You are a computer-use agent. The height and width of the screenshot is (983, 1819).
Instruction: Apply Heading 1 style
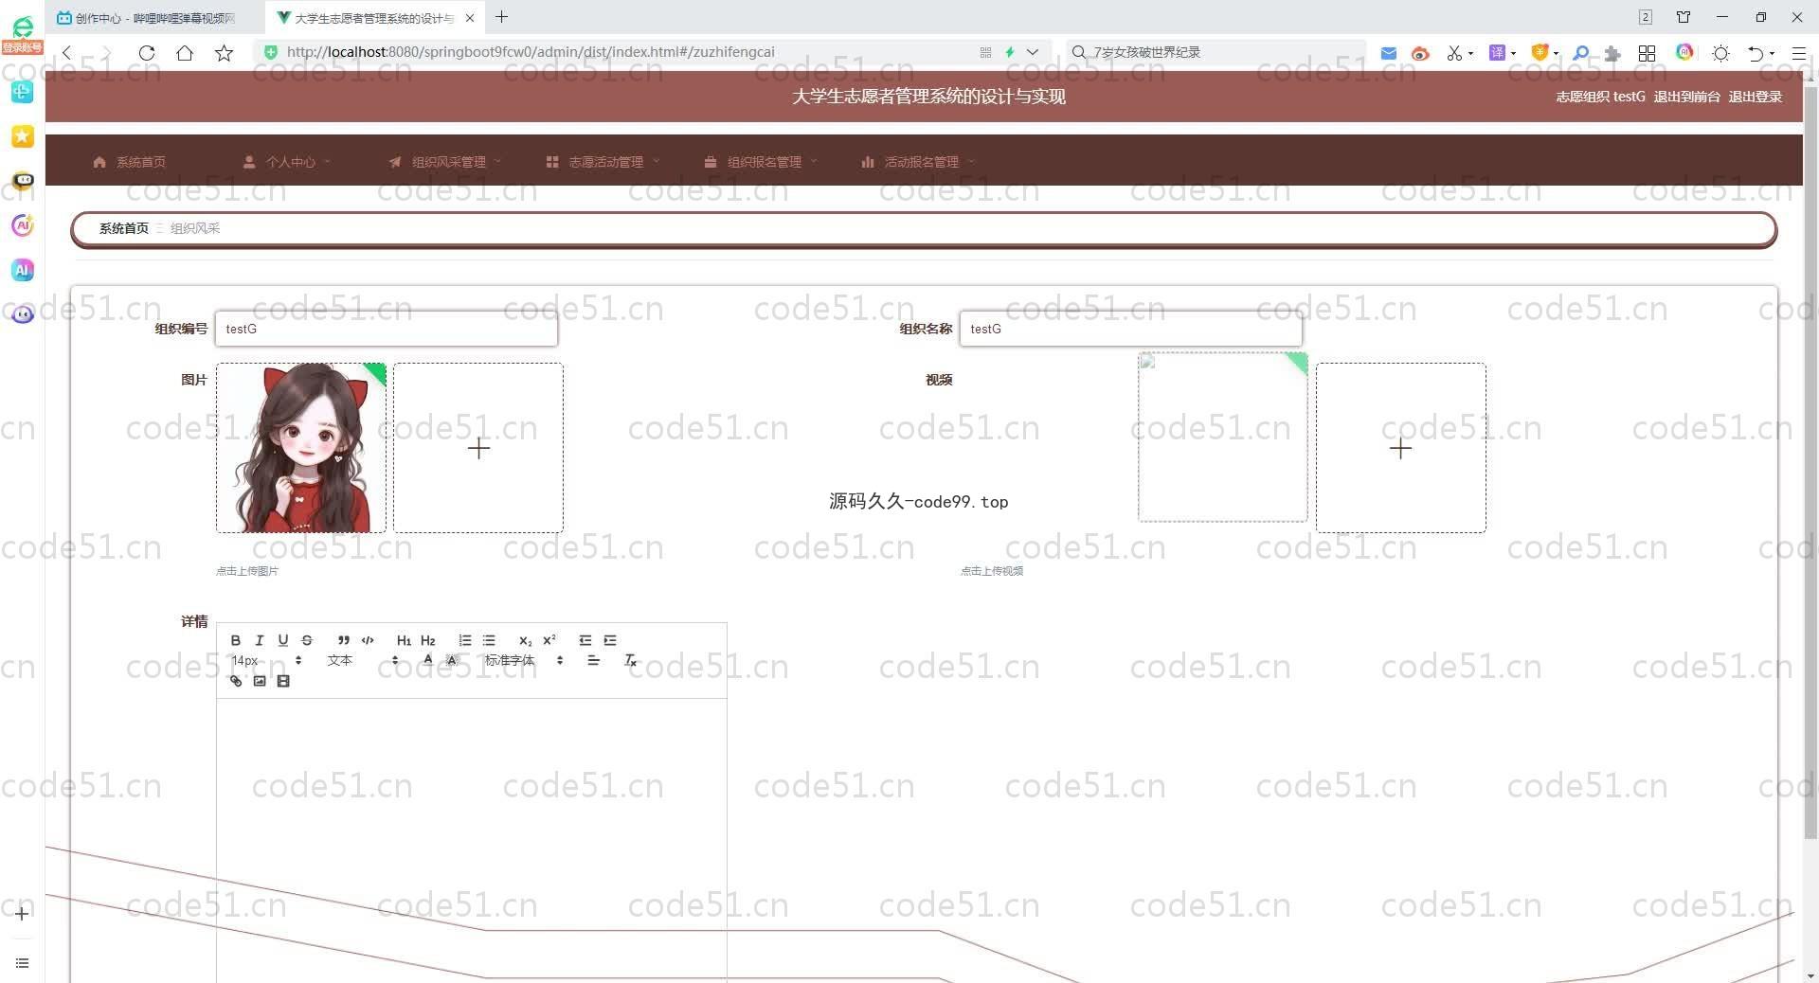pos(404,640)
